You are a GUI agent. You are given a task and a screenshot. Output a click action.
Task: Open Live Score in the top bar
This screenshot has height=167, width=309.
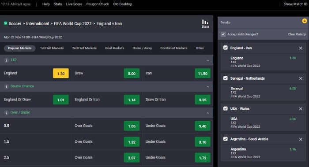click(x=74, y=4)
